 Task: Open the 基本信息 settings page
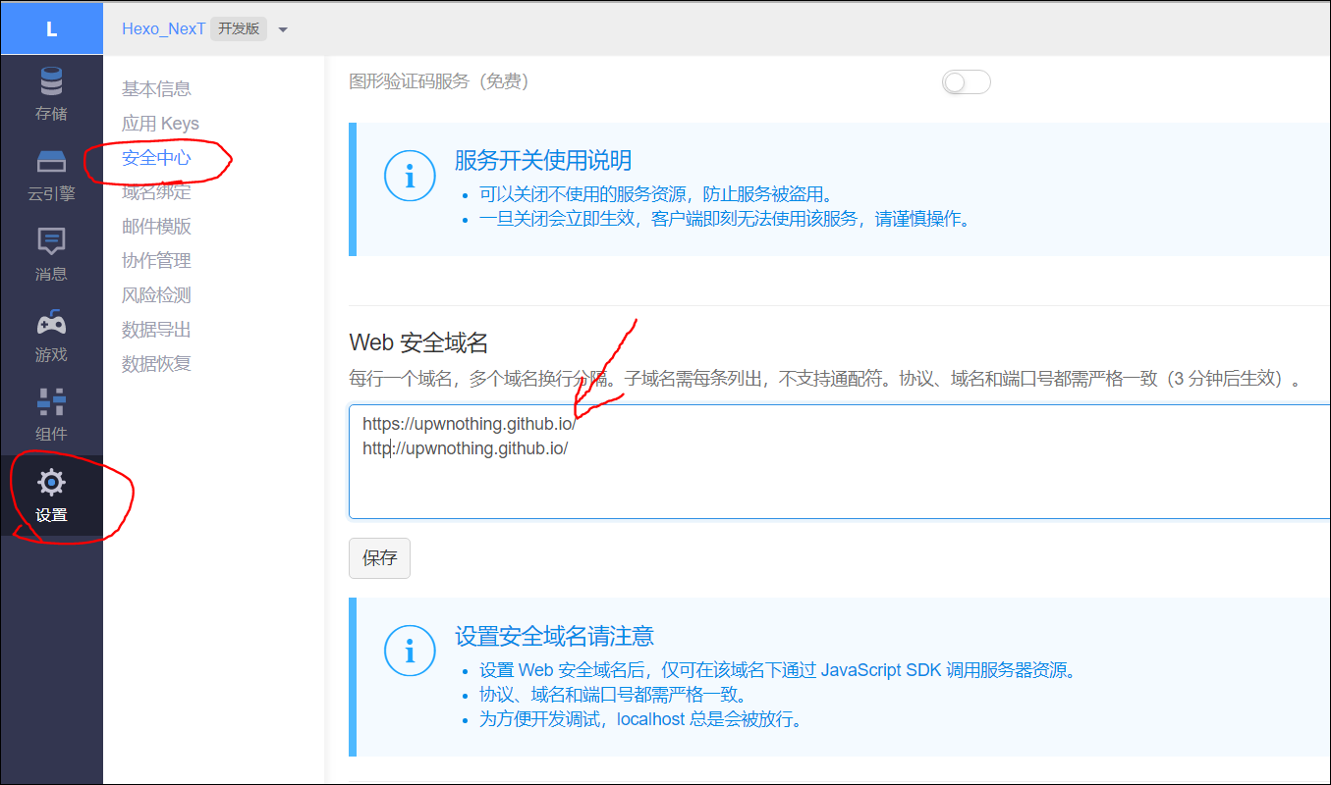click(x=156, y=89)
